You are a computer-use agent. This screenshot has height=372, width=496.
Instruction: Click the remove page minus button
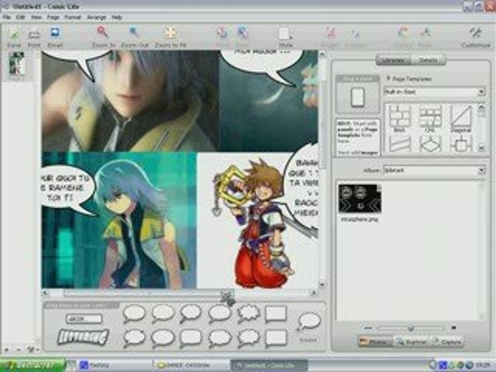pos(18,350)
